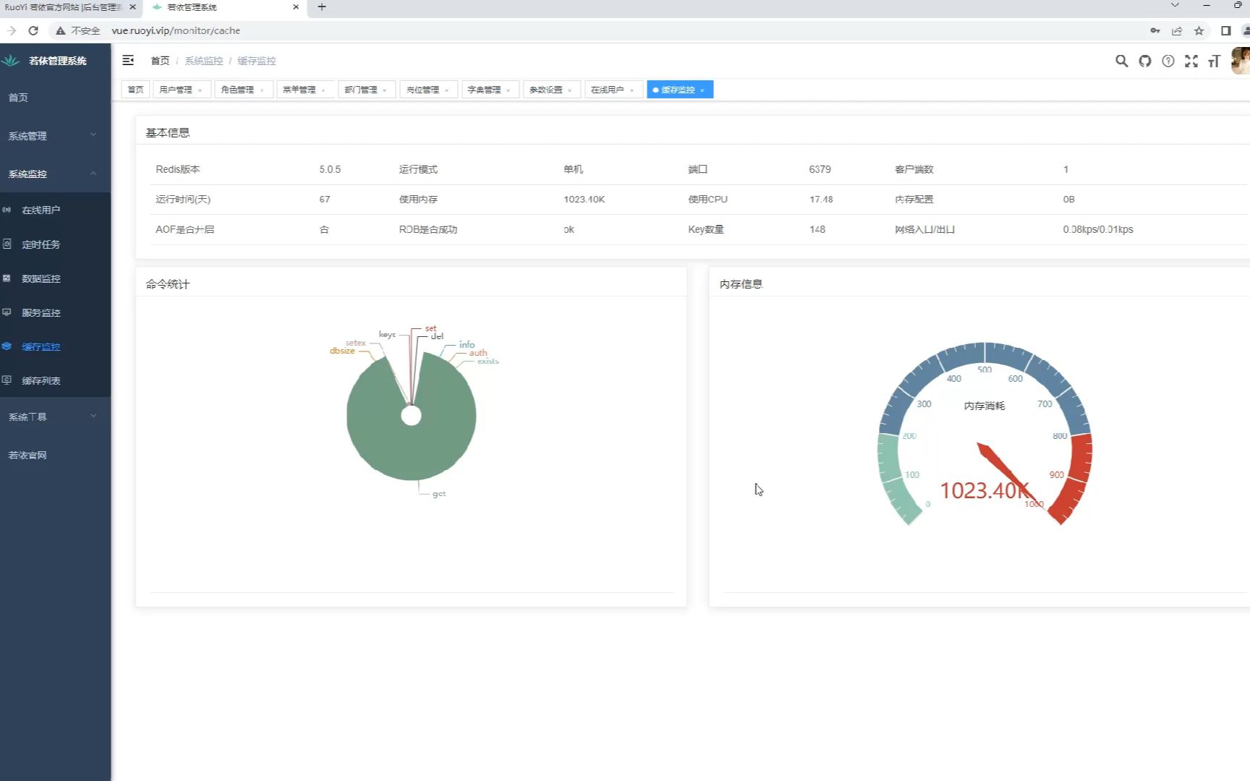Open a new browser tab
This screenshot has height=781, width=1250.
click(x=322, y=7)
